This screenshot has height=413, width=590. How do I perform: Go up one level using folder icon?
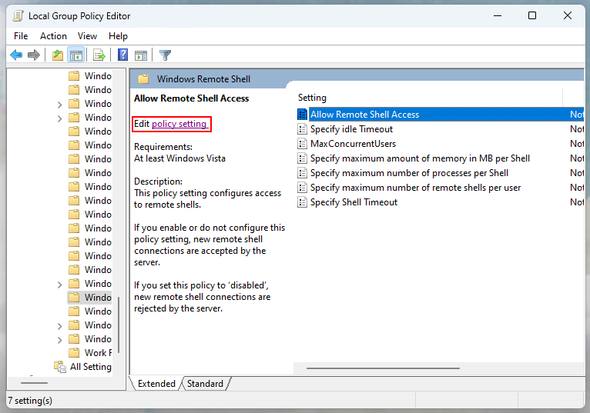[58, 55]
